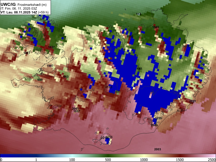Screen dimensions: 216x162
Task: Select the map value label 1099
Action: (158, 118)
